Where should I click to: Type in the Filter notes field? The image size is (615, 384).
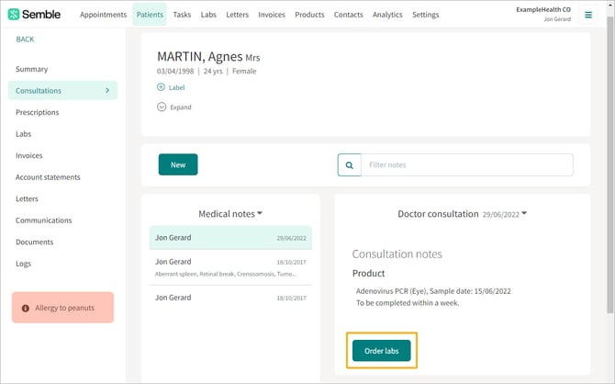466,164
